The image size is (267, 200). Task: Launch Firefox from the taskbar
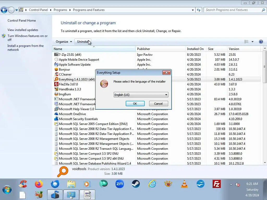[39, 184]
